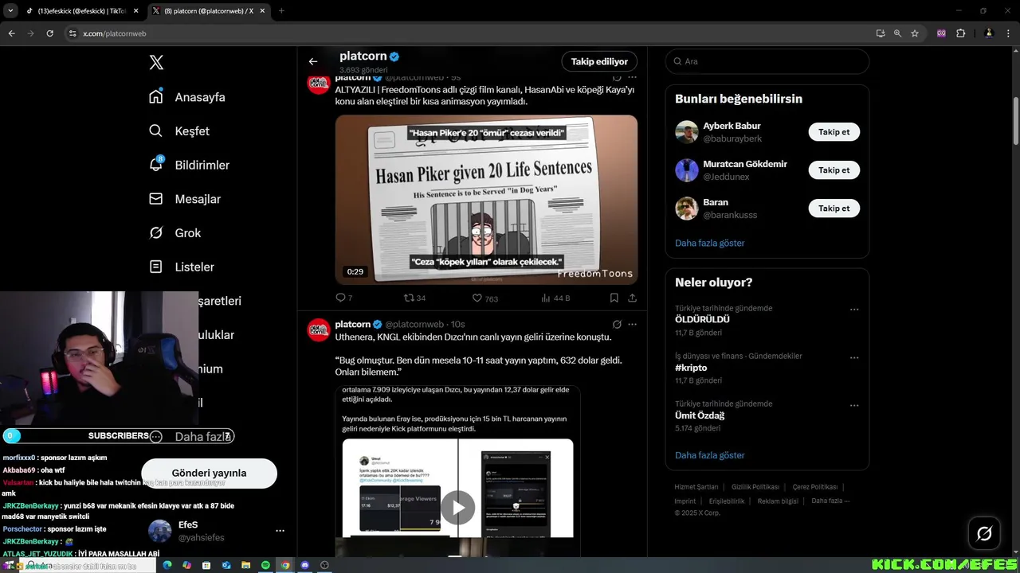Show more suggested accounts via Daha fazla göster

click(710, 243)
